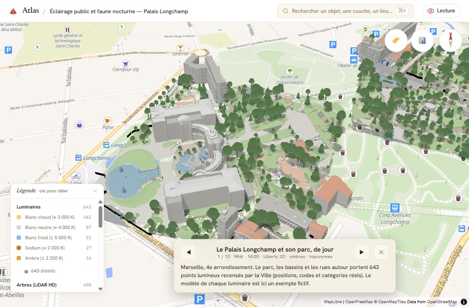469x307 pixels.
Task: Click the Leverrier cocktail bar marker
Action: point(180,48)
